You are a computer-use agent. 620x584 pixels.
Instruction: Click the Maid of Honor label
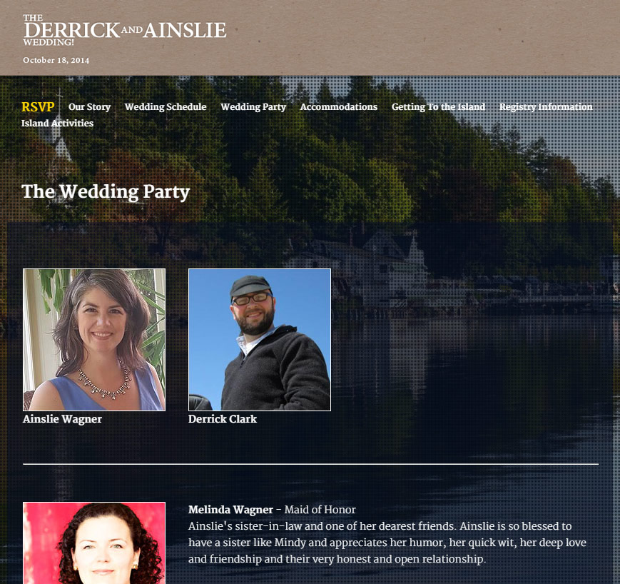pos(320,510)
